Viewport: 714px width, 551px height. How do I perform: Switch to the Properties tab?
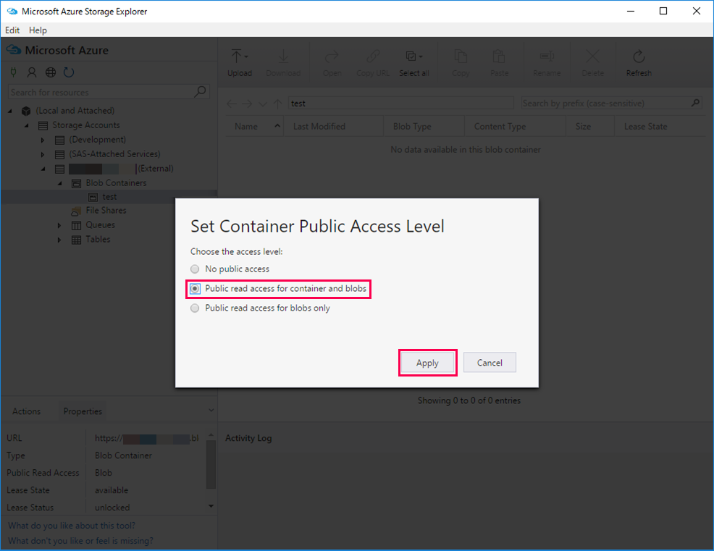click(83, 411)
